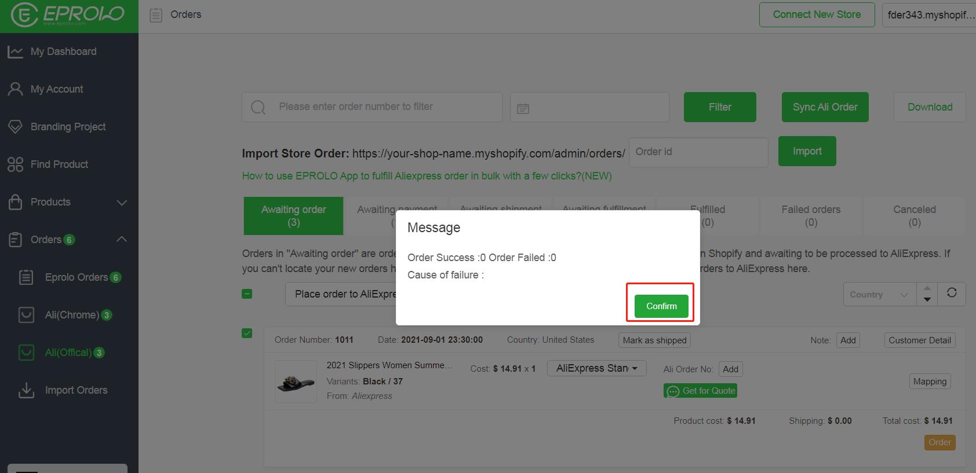Viewport: 976px width, 473px height.
Task: Switch to Awaiting order tab
Action: 293,216
